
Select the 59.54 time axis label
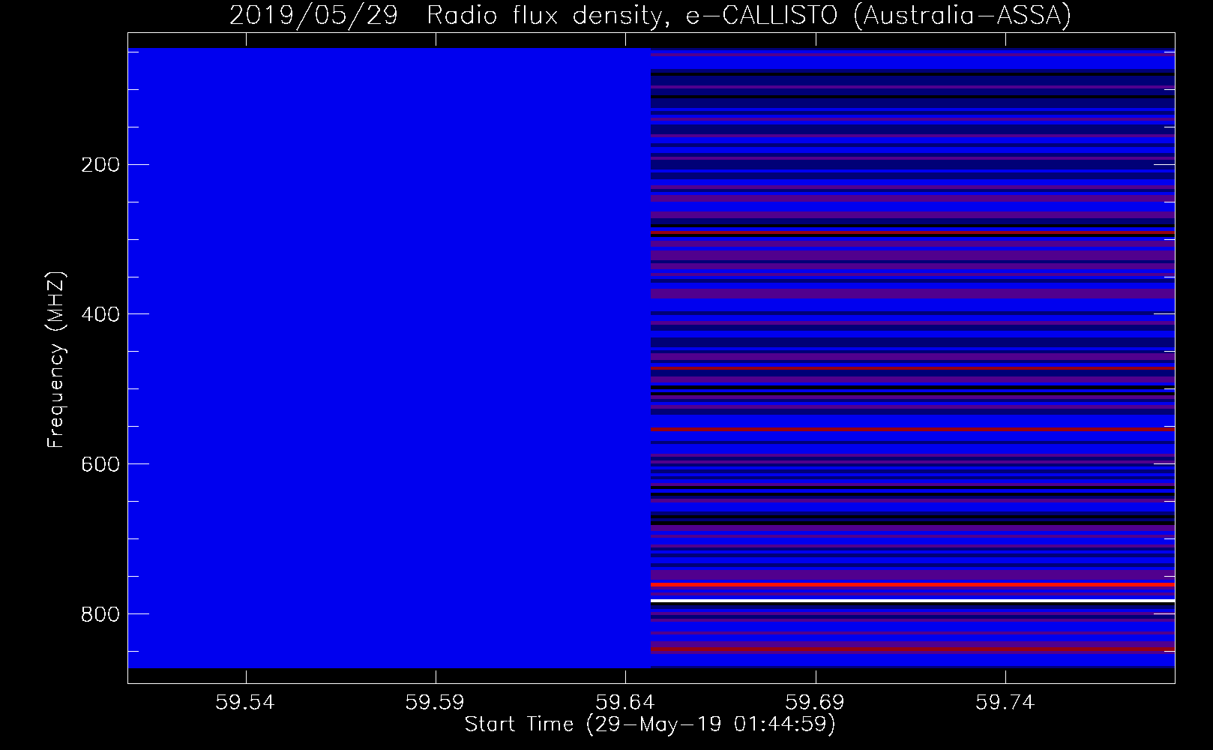245,703
